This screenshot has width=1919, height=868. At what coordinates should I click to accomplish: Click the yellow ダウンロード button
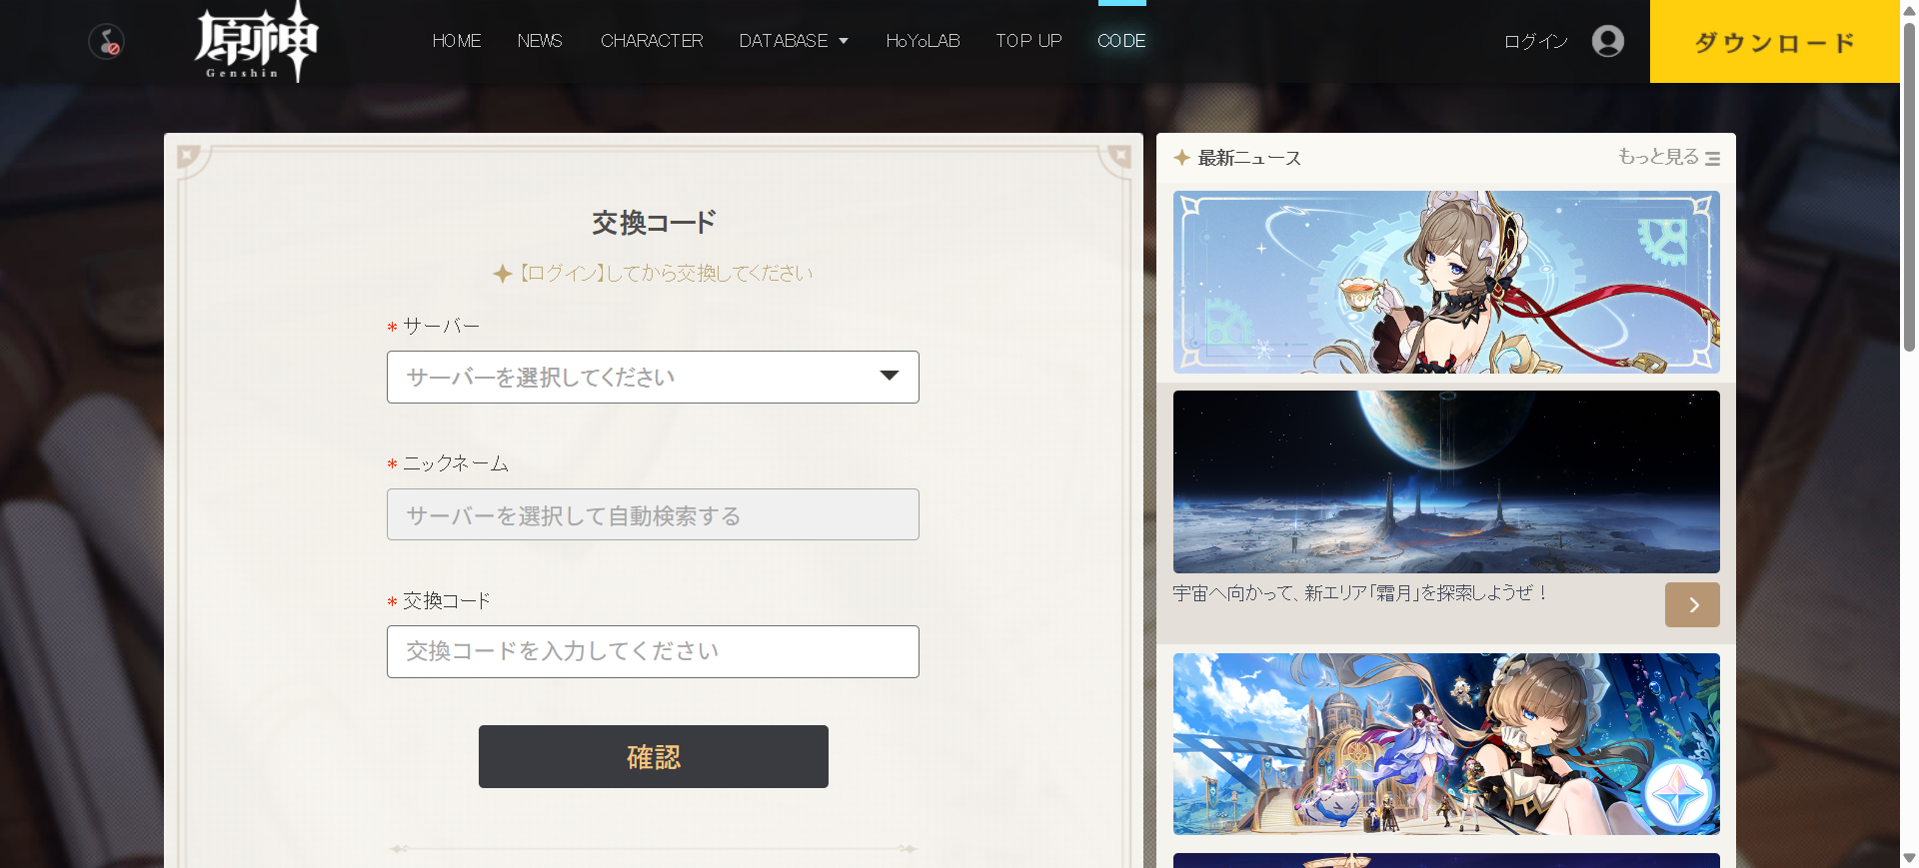tap(1774, 41)
